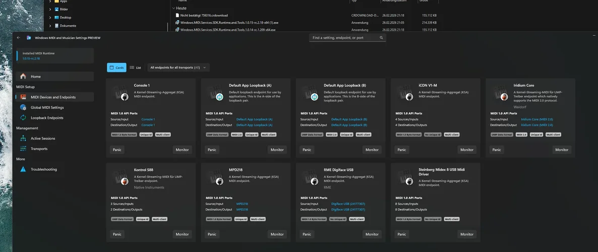Focus the Find a setting search field

pyautogui.click(x=347, y=38)
